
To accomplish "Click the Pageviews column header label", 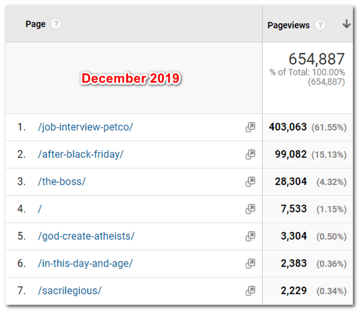I will (288, 25).
